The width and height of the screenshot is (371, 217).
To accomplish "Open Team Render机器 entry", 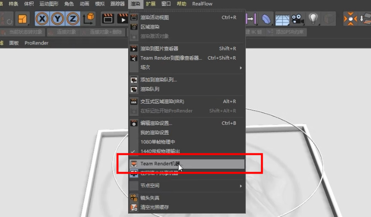I will pyautogui.click(x=187, y=164).
